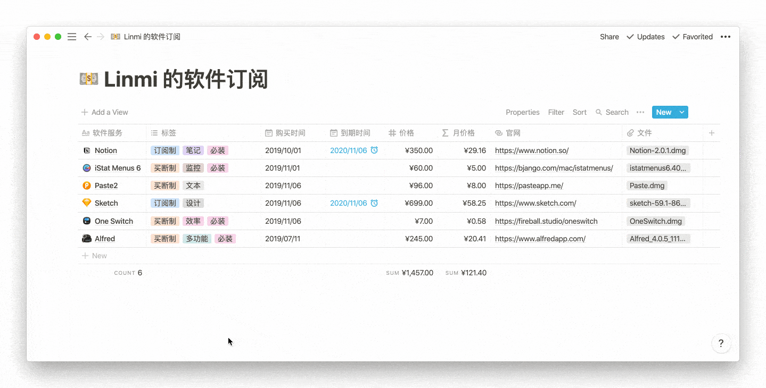
Task: Open the Updates panel
Action: [x=646, y=37]
